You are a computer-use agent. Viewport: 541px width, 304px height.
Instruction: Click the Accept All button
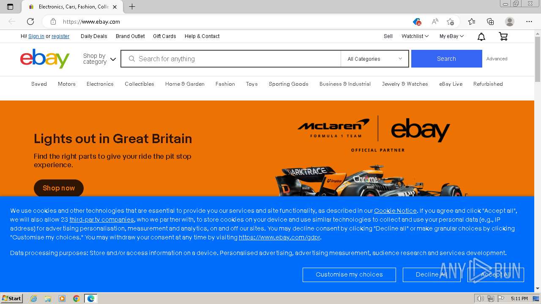tap(496, 274)
